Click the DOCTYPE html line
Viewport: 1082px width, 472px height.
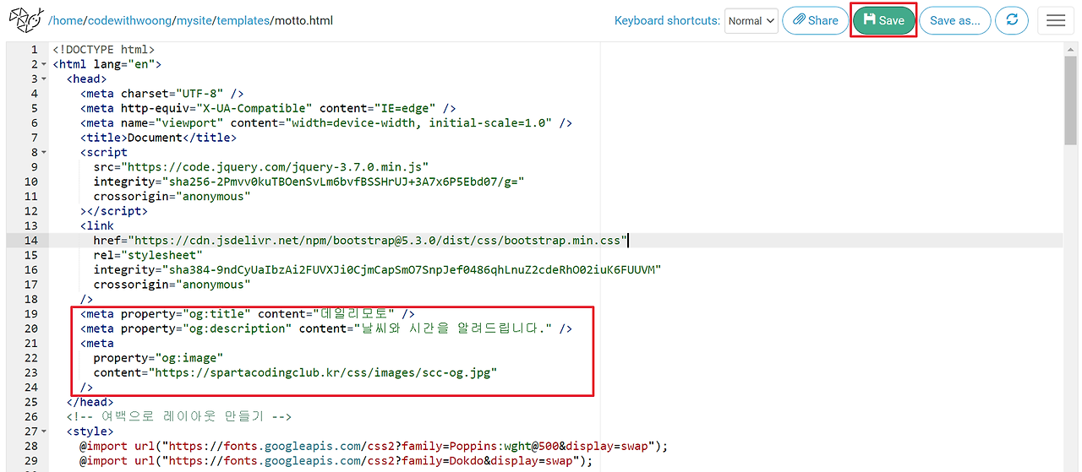[103, 50]
